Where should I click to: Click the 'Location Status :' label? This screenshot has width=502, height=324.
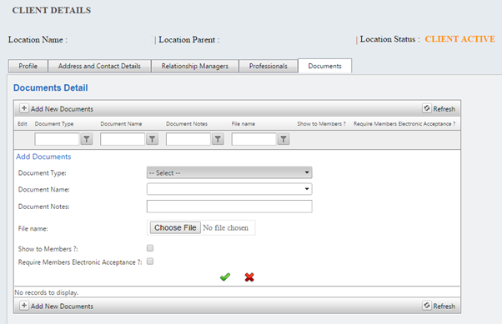pos(389,39)
